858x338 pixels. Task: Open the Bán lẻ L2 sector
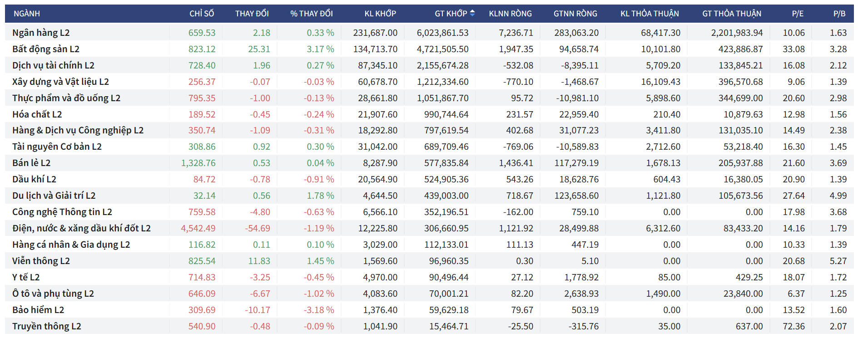[31, 163]
